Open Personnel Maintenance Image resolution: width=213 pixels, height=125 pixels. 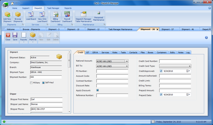click(x=99, y=17)
